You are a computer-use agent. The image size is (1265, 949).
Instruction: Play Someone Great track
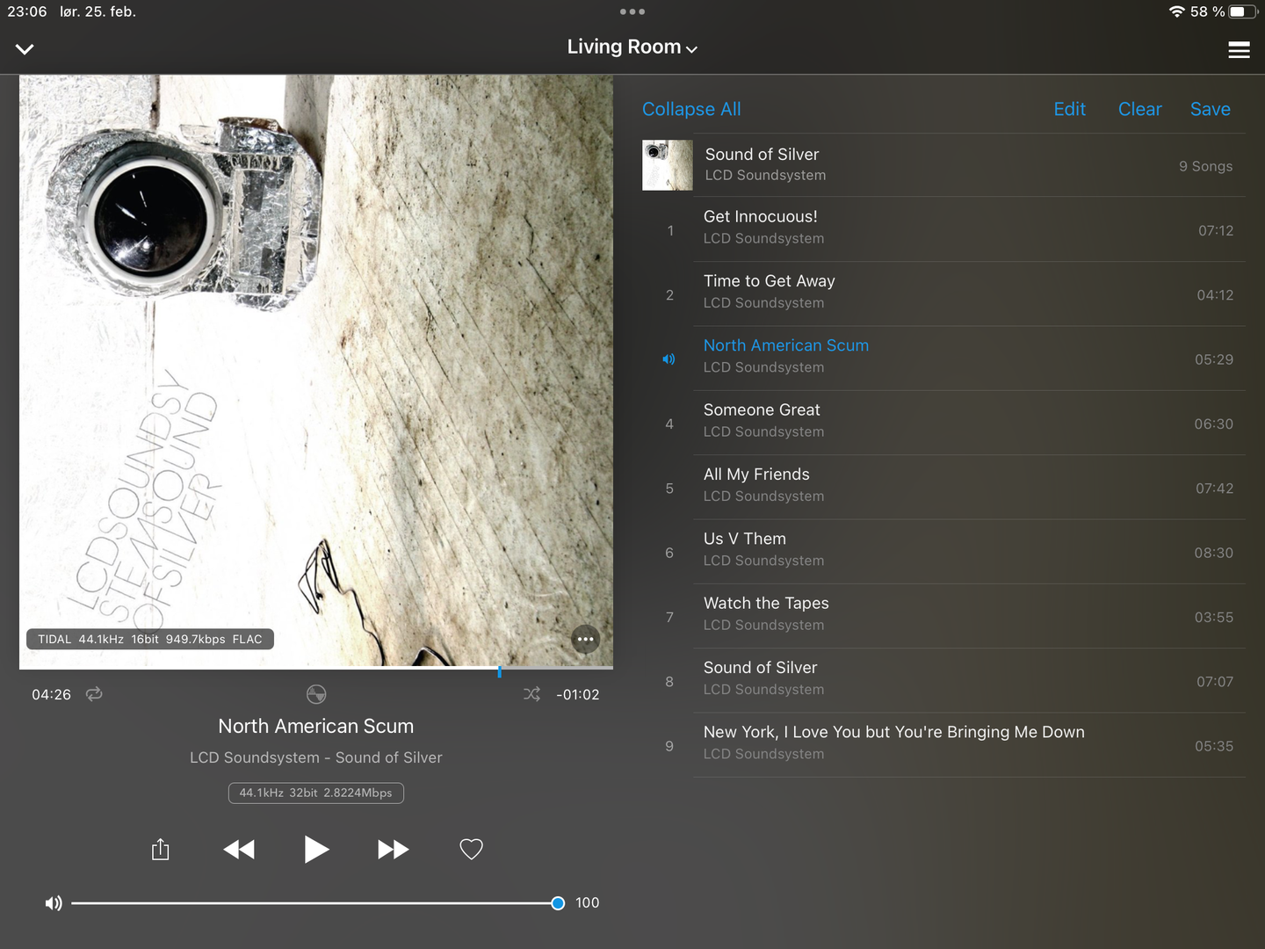click(x=943, y=423)
